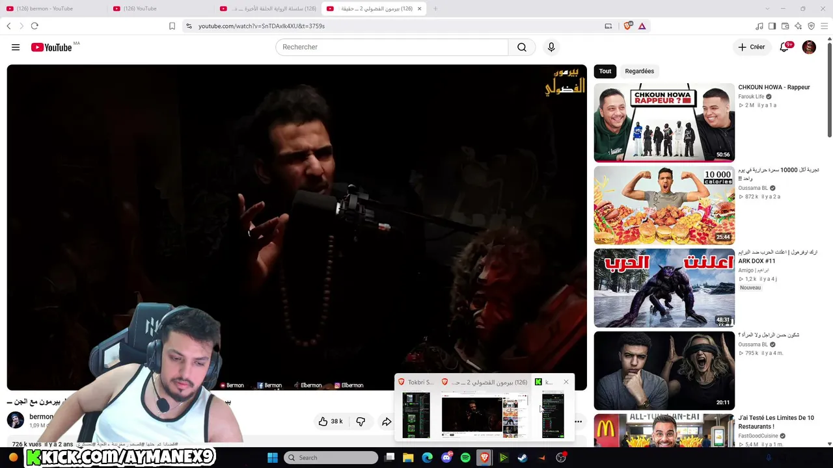Viewport: 833px width, 468px height.
Task: Open the video's more actions ellipsis
Action: point(578,421)
